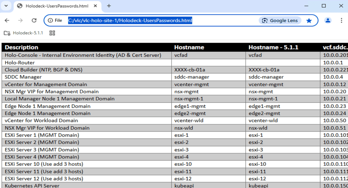This screenshot has width=348, height=188.
Task: Click the forward navigation arrow
Action: (20, 20)
